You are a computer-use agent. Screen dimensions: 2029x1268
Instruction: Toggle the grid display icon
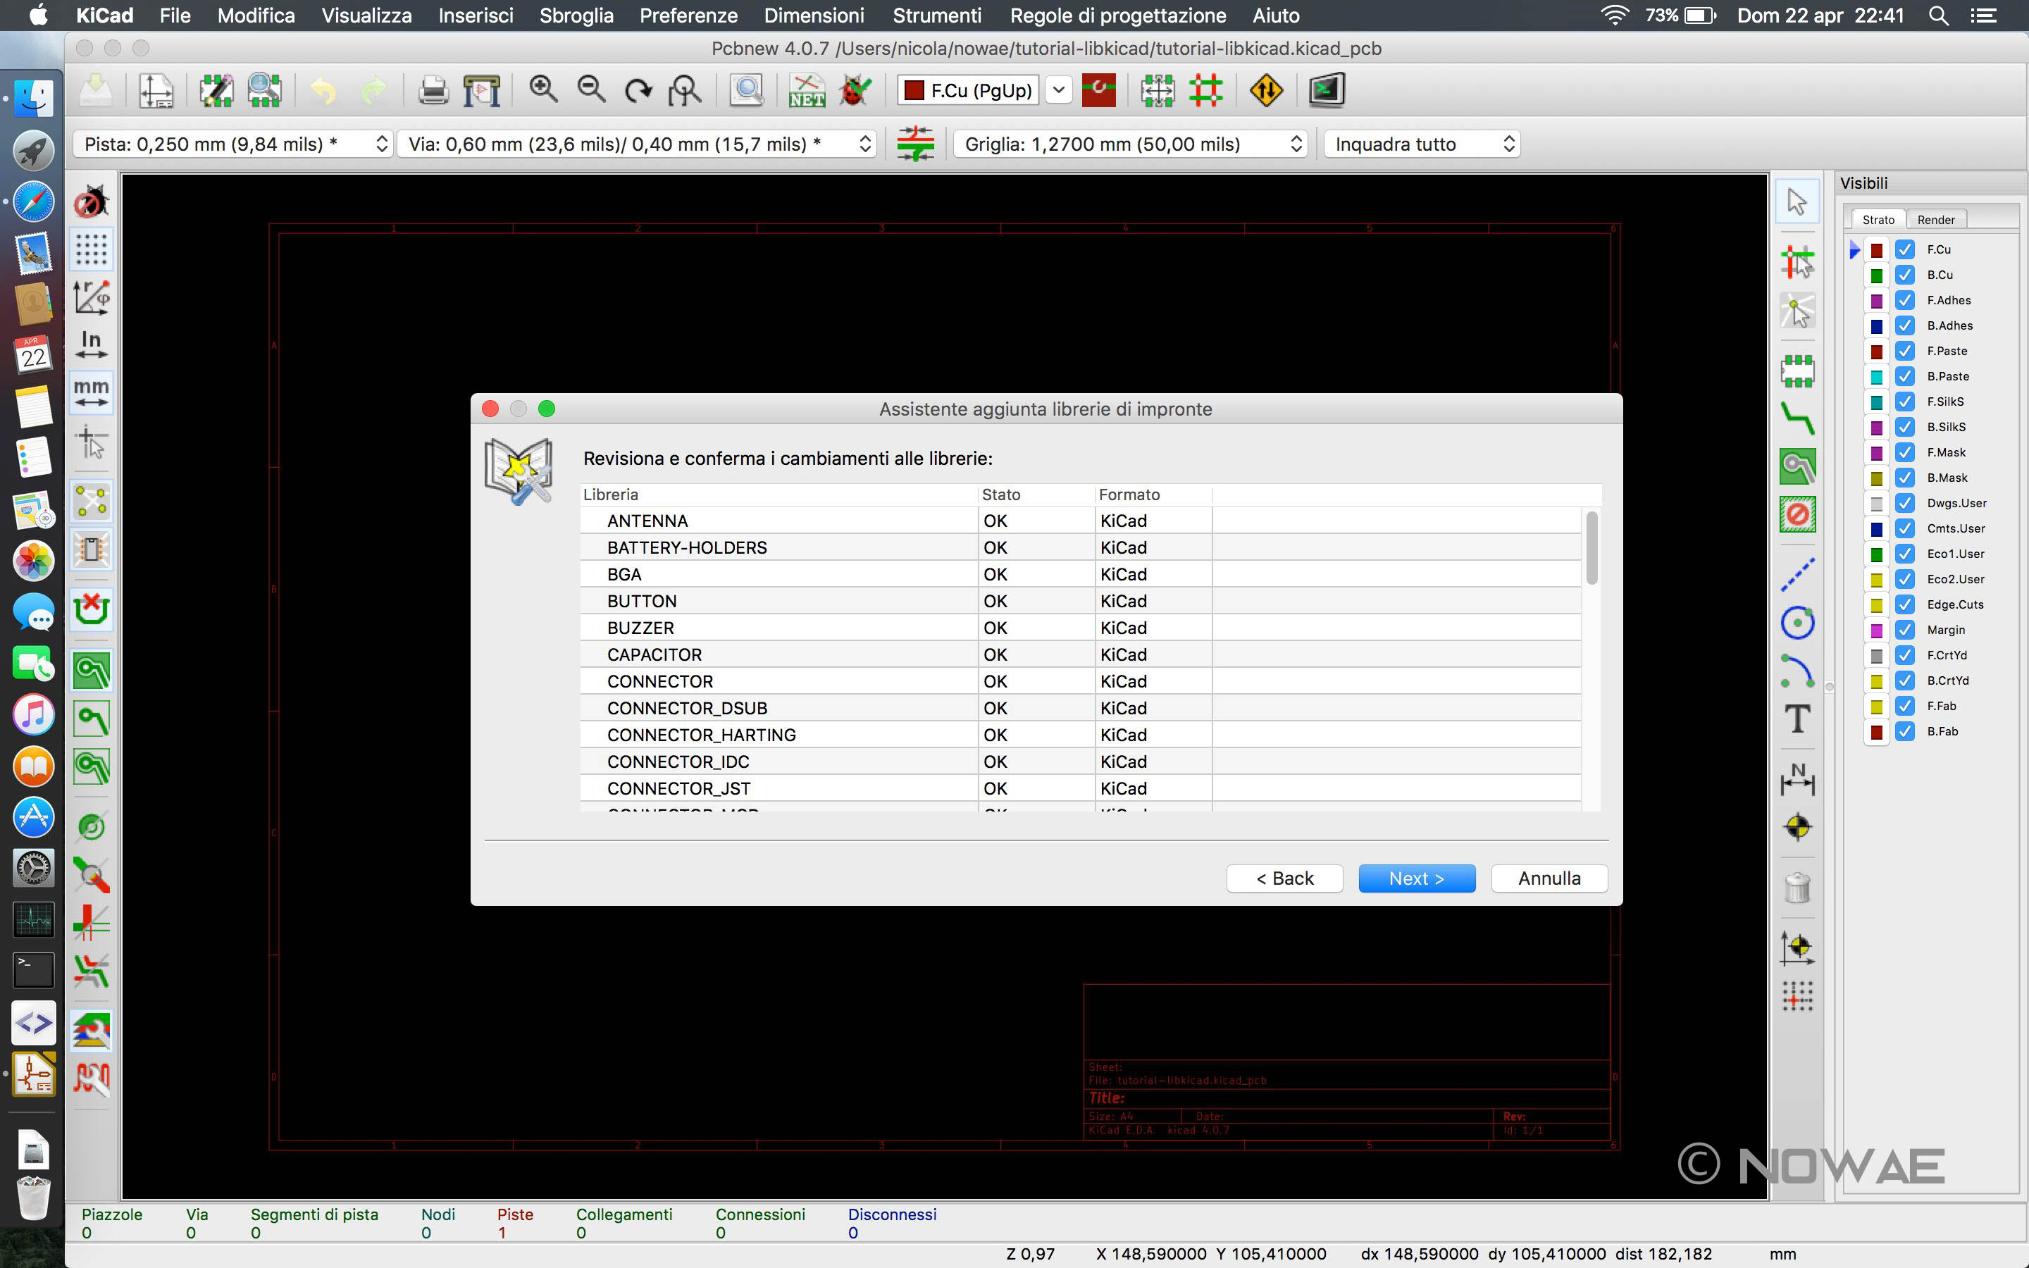(x=92, y=249)
